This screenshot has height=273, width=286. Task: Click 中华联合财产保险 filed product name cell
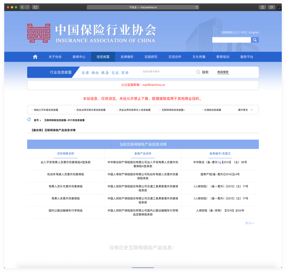(143, 164)
